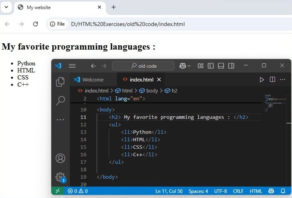Image resolution: width=292 pixels, height=198 pixels.
Task: View site information File icon
Action: 57,24
